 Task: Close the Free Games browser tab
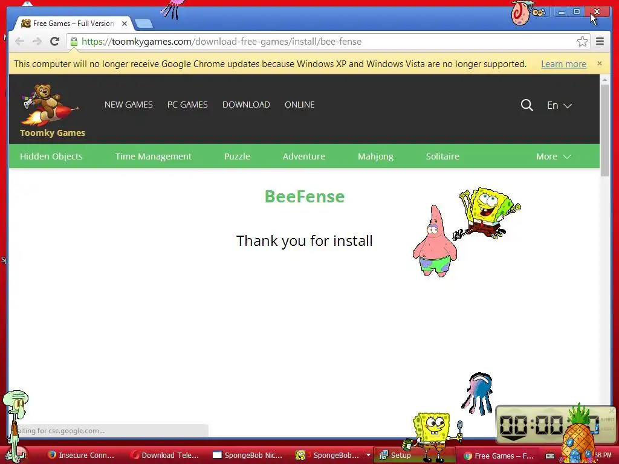coord(125,24)
